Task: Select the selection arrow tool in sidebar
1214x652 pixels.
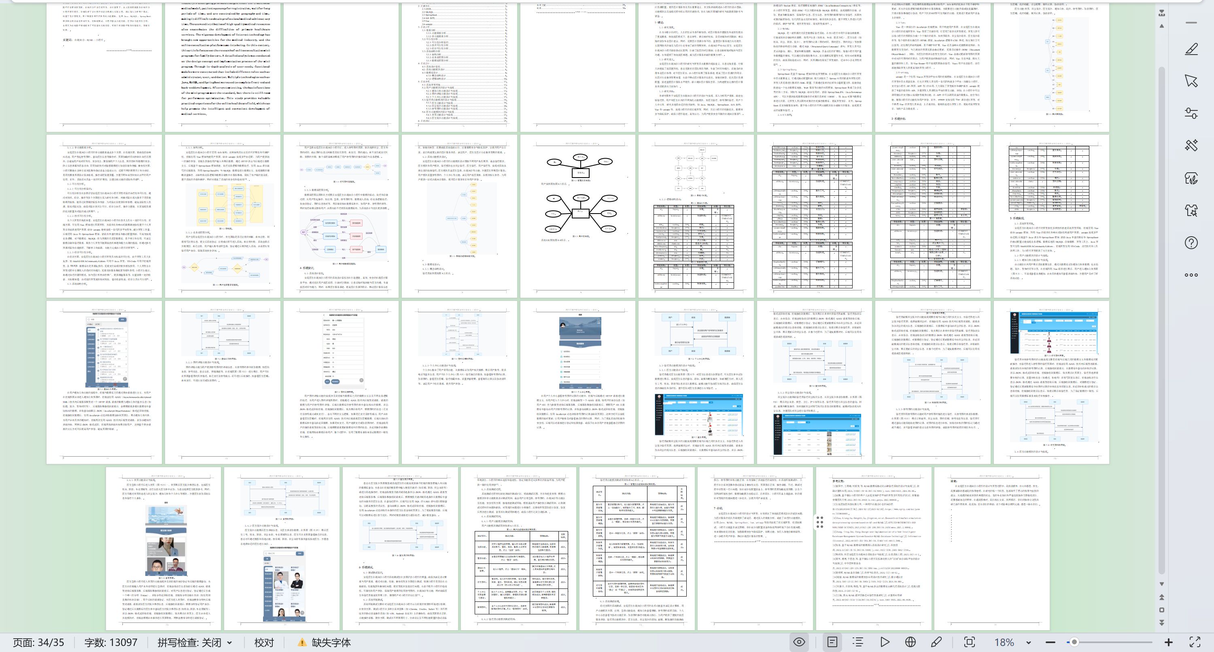Action: click(1191, 80)
